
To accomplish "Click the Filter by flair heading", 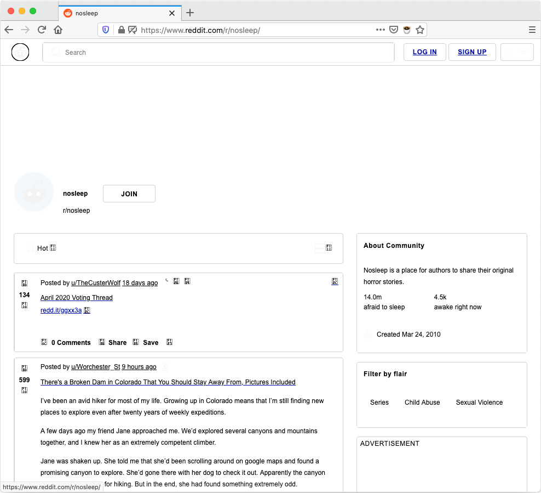I will (385, 374).
